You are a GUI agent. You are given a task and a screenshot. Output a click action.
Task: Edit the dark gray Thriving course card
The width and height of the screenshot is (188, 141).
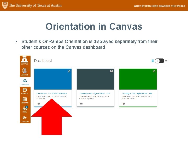(111, 71)
